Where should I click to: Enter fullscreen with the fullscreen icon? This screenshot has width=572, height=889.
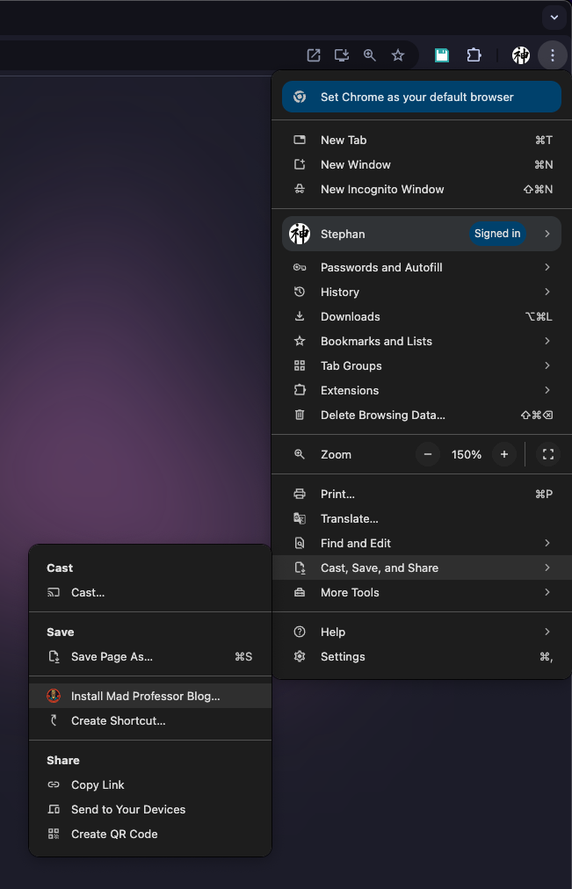(548, 454)
